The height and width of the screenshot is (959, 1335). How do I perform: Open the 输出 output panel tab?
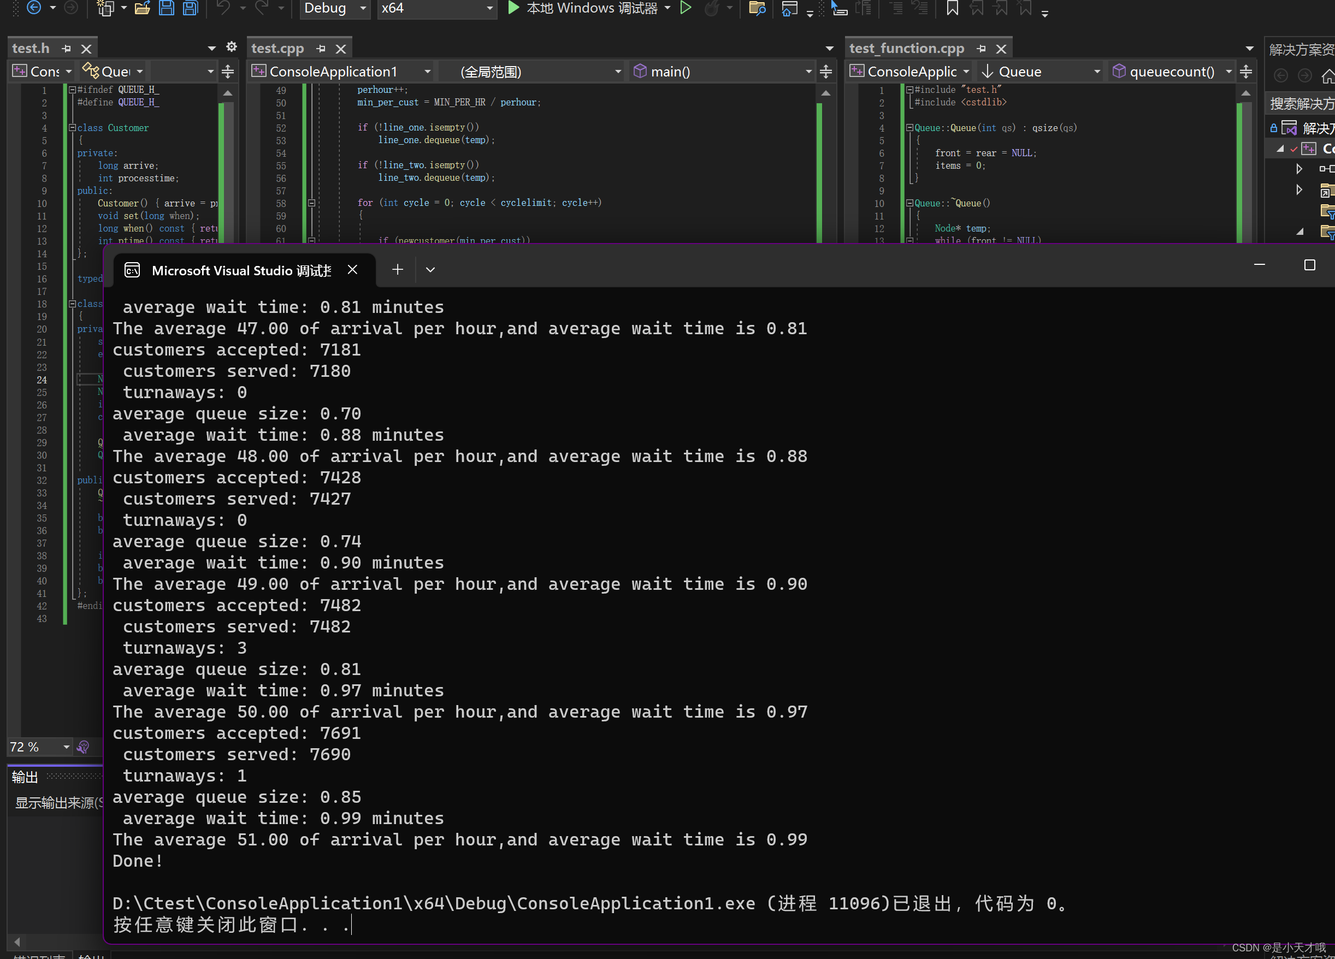pyautogui.click(x=25, y=777)
